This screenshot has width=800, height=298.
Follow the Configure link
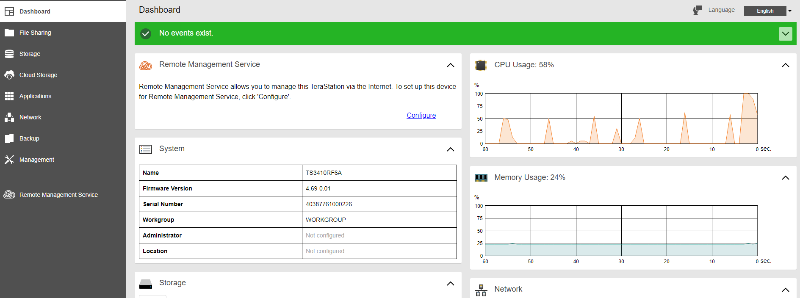[x=421, y=115]
